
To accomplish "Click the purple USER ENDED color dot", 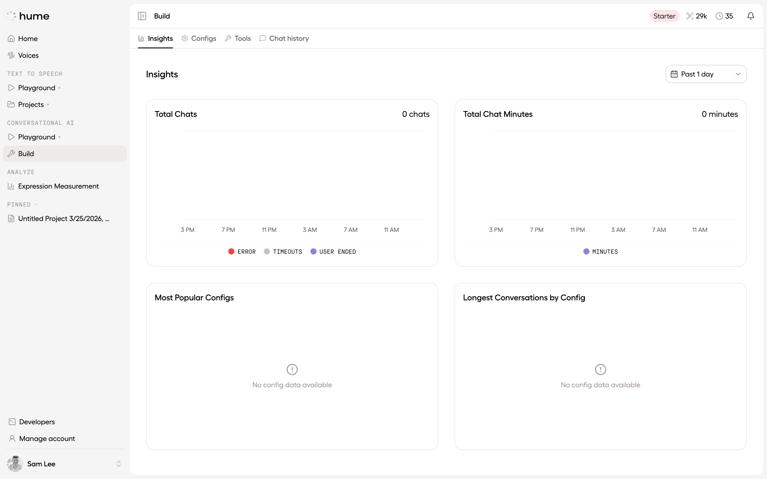I will pos(314,251).
